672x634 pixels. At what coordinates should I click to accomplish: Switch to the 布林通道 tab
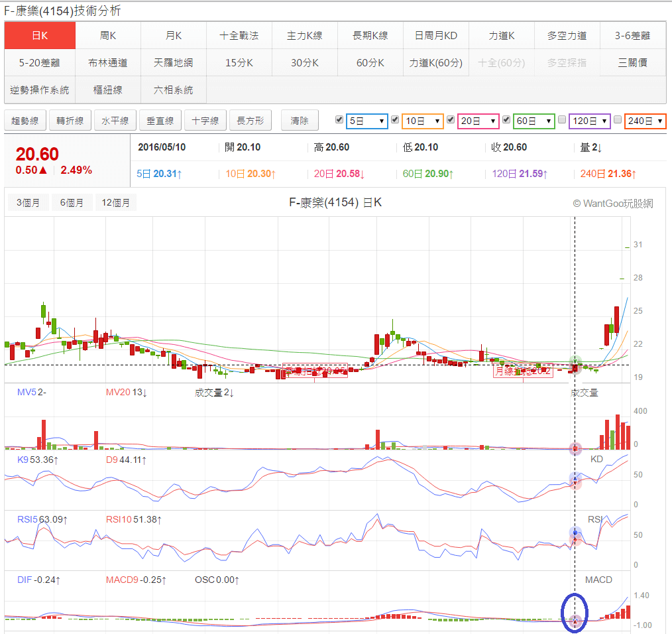click(108, 63)
